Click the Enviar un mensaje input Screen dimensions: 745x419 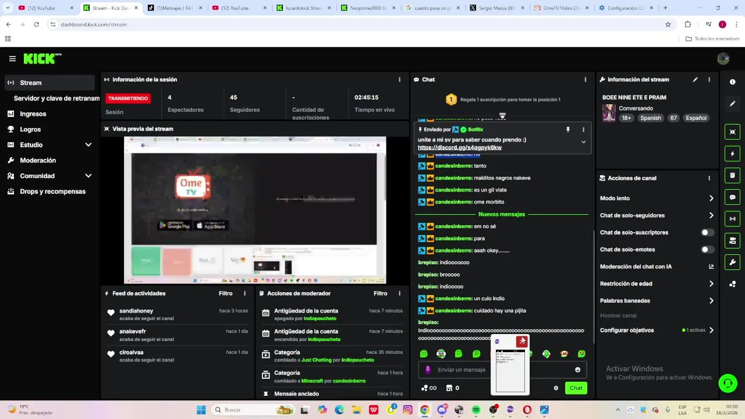(502, 370)
